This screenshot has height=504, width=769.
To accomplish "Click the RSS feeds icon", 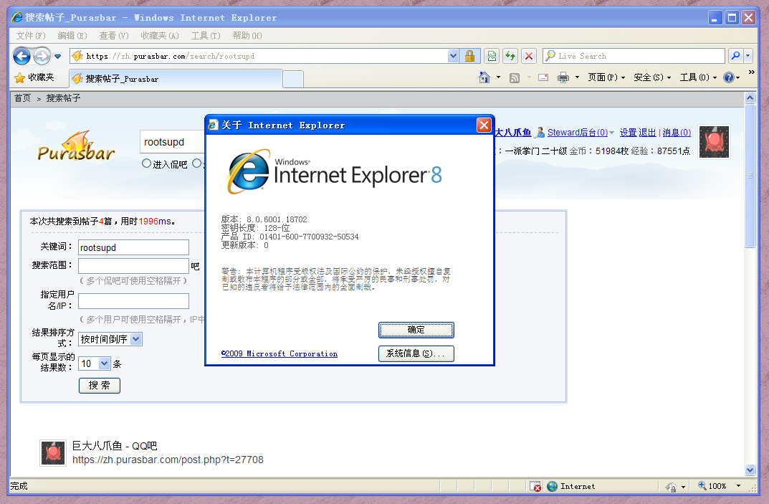I will click(515, 77).
